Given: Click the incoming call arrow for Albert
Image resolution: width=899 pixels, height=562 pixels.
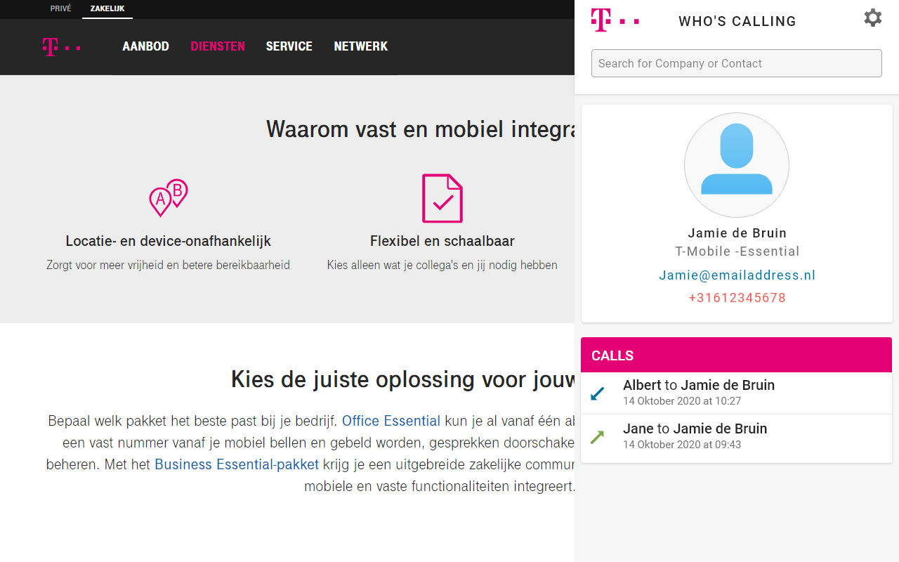Looking at the screenshot, I should (x=598, y=393).
